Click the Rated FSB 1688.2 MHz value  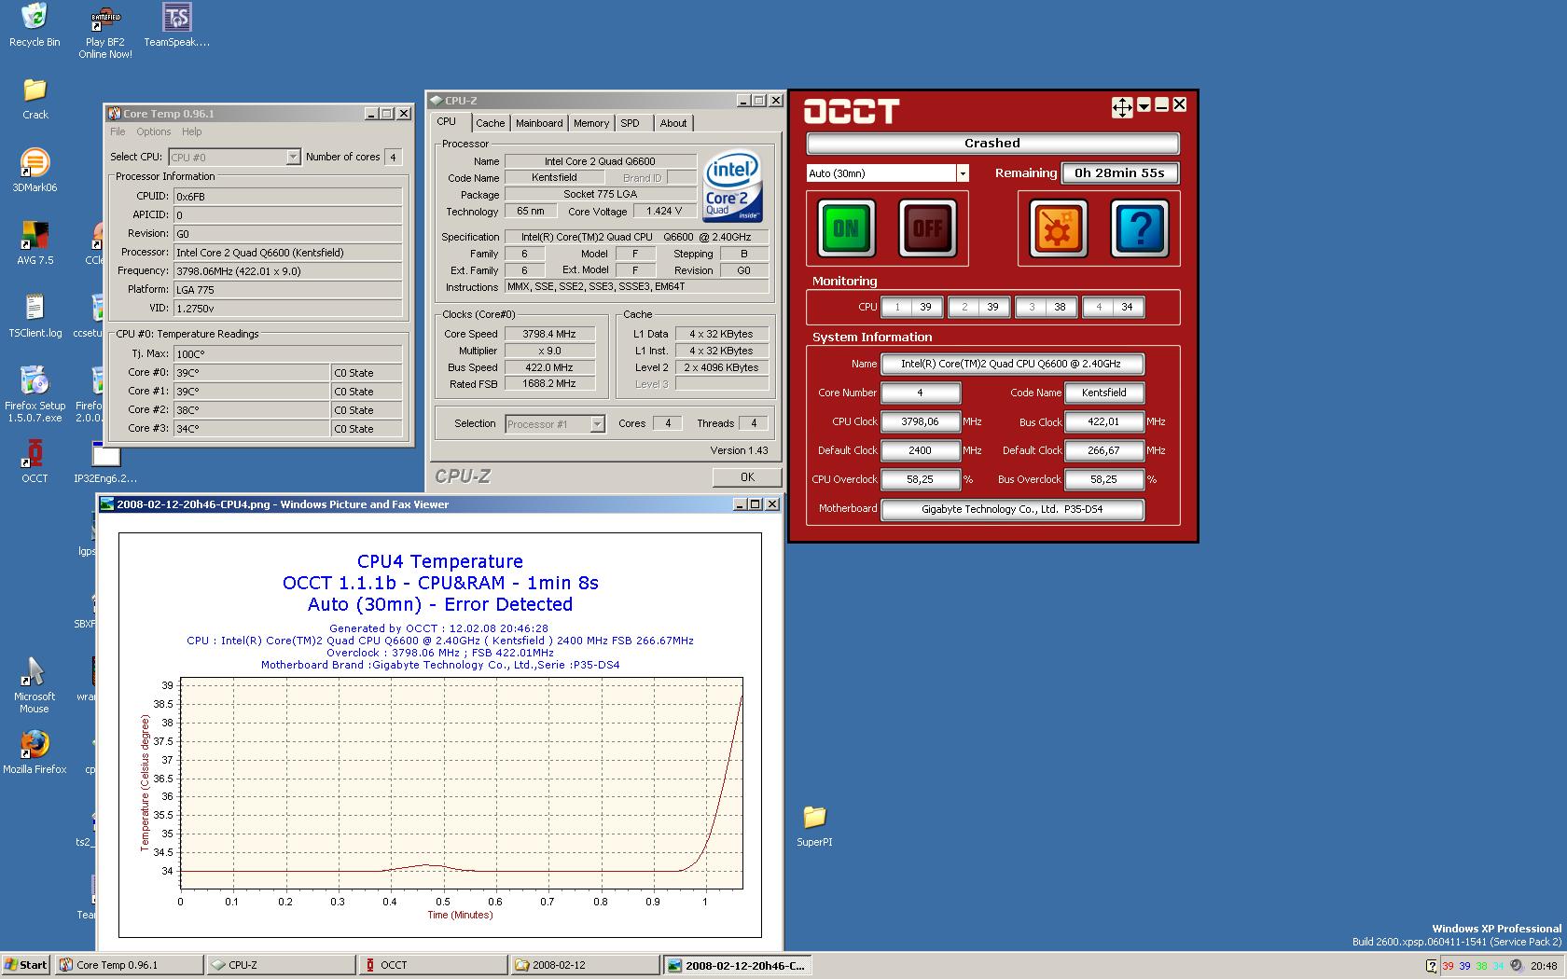click(x=549, y=384)
